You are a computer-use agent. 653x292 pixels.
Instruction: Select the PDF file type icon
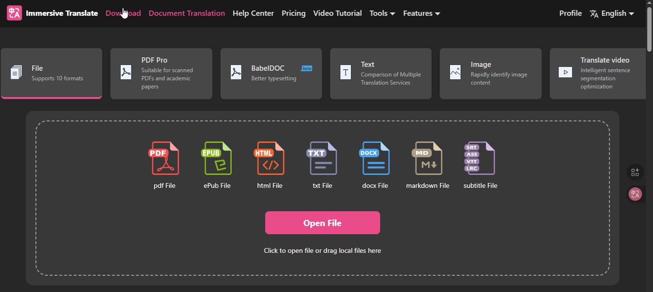(x=165, y=159)
